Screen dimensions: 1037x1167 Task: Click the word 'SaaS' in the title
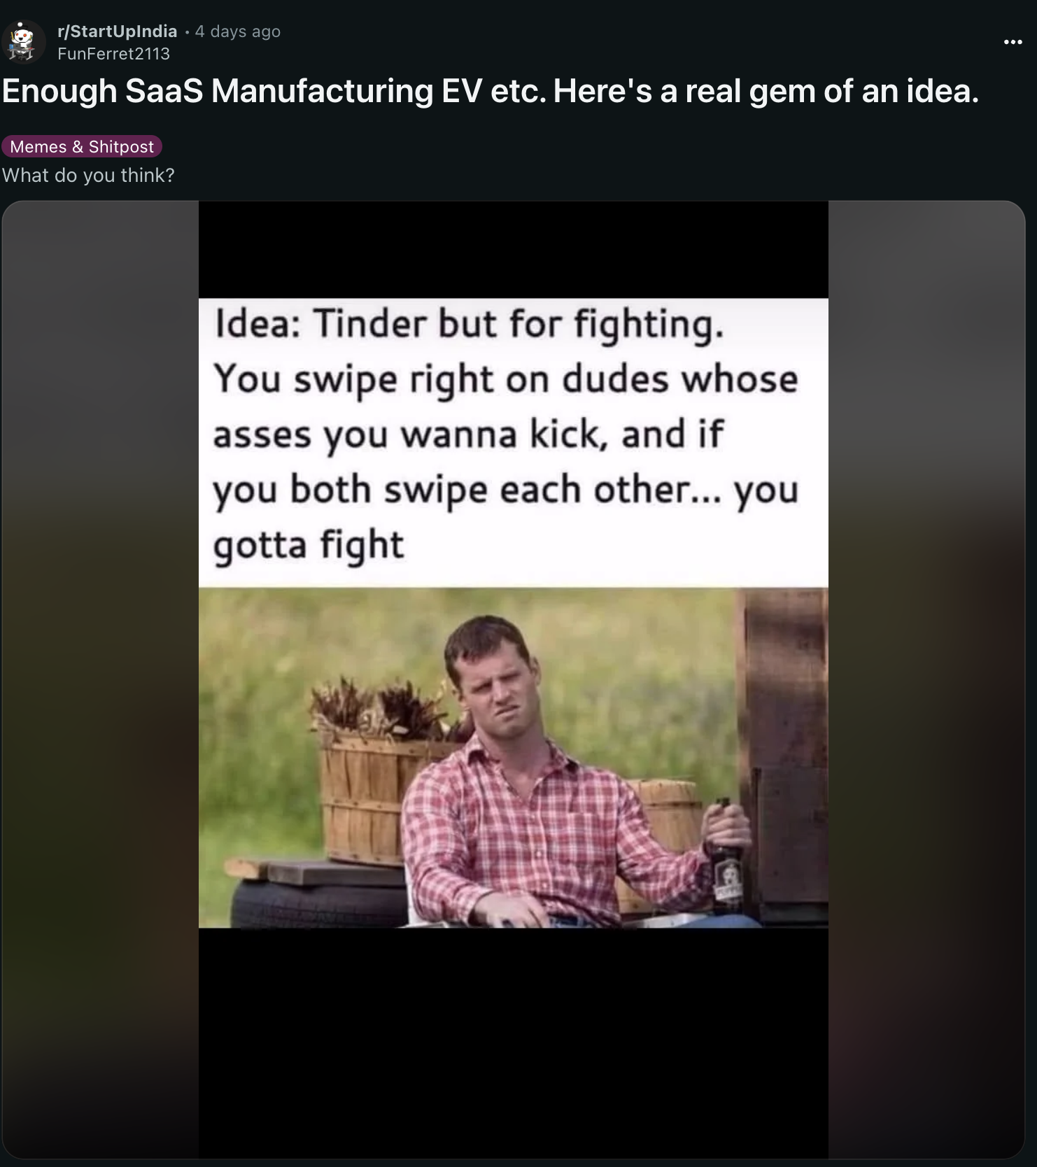point(164,91)
